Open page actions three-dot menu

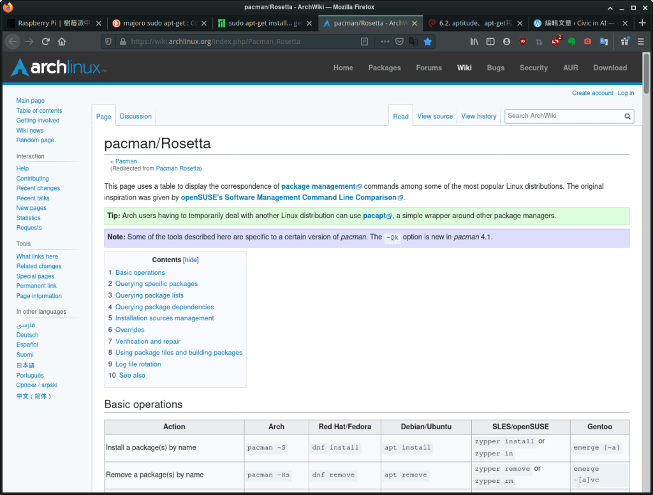coord(385,41)
